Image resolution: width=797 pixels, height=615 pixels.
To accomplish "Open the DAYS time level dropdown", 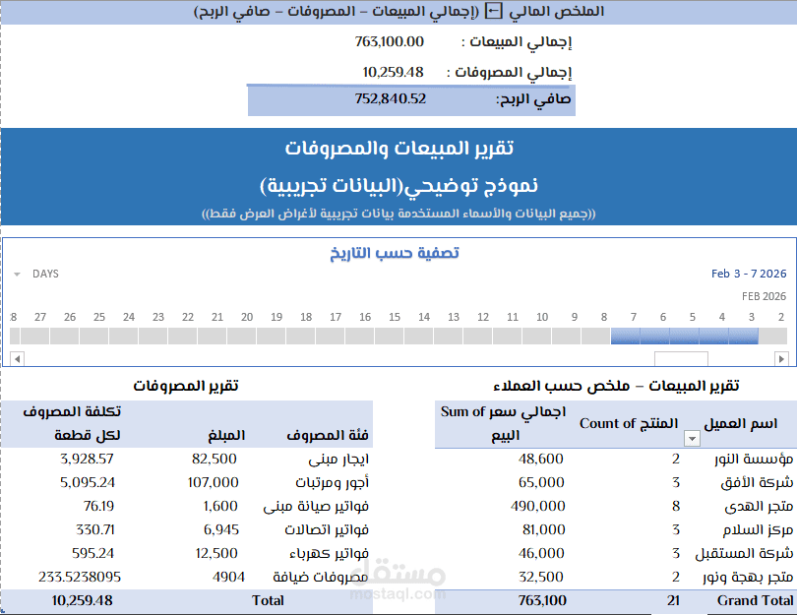I will [17, 275].
